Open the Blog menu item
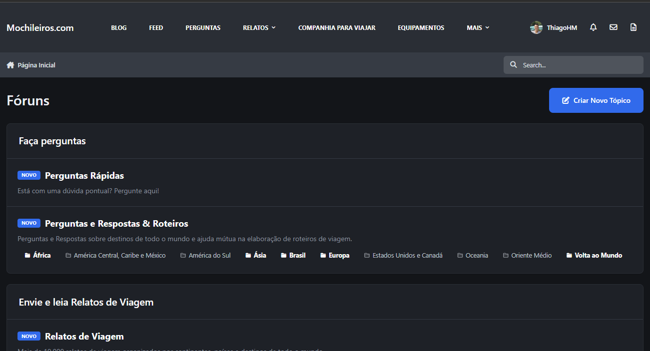Viewport: 650px width, 351px height. coord(118,28)
